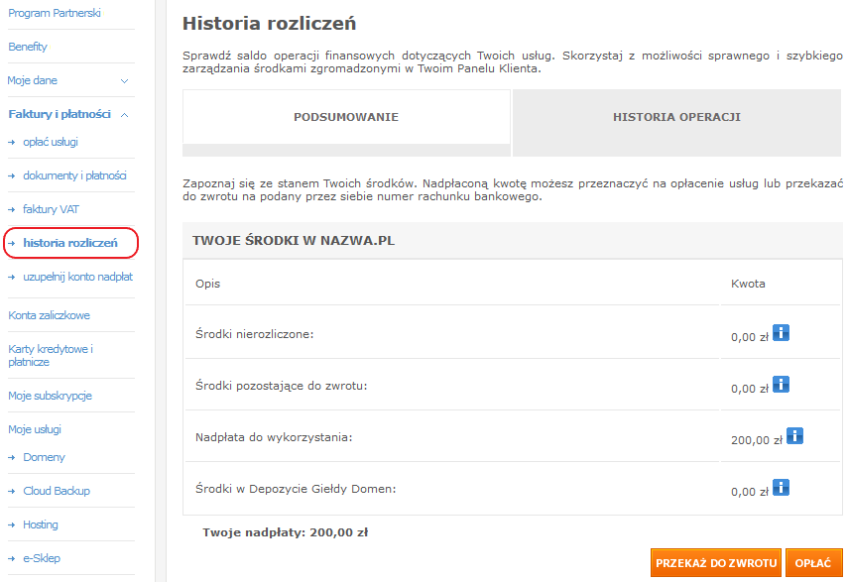Open Domeny under Moje usługi
The height and width of the screenshot is (582, 848).
44,457
